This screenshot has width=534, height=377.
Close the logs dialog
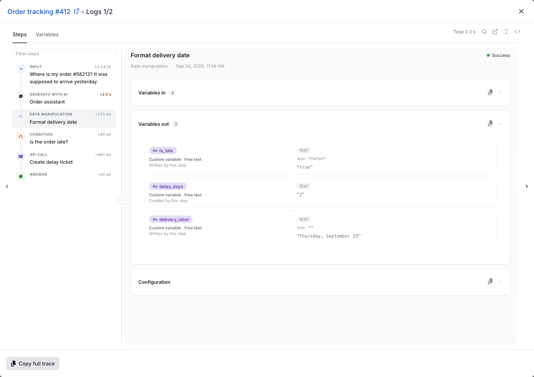521,12
